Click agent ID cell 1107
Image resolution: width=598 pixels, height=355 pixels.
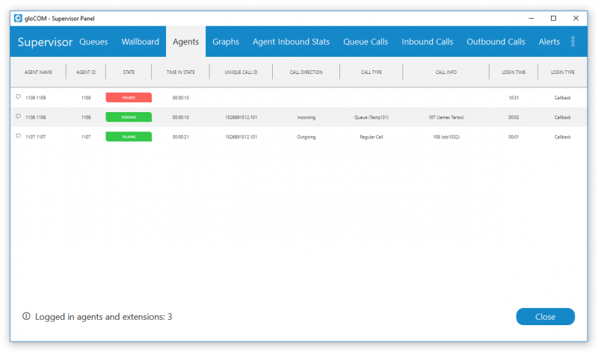[x=86, y=137]
